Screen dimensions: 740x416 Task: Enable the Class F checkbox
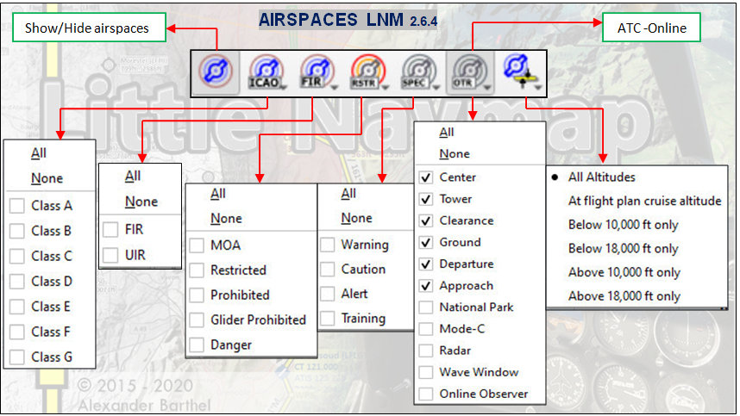click(17, 332)
